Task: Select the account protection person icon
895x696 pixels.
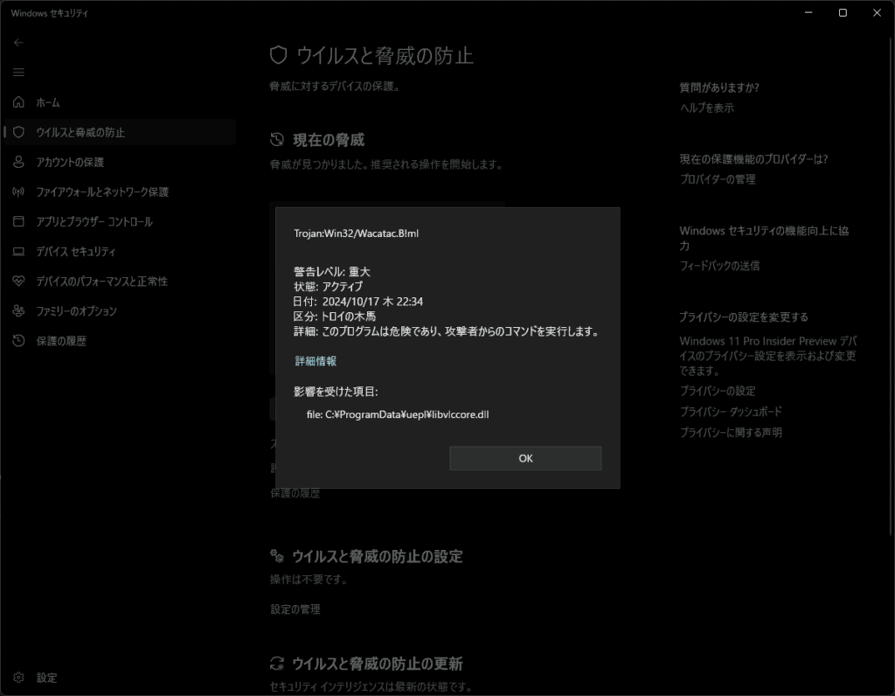Action: (18, 163)
